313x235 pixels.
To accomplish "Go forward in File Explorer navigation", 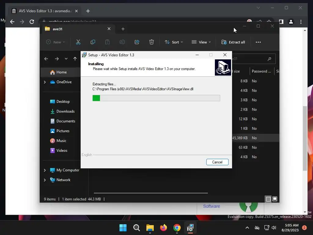I will (57, 59).
